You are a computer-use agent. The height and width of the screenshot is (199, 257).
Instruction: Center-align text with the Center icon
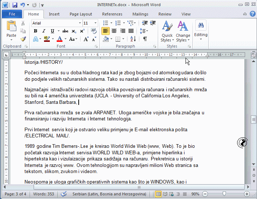click(x=114, y=31)
